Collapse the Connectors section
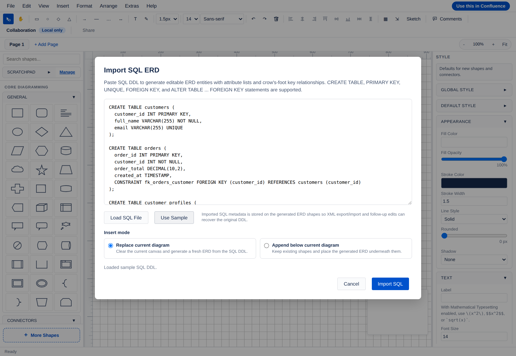This screenshot has width=516, height=356. click(41, 320)
